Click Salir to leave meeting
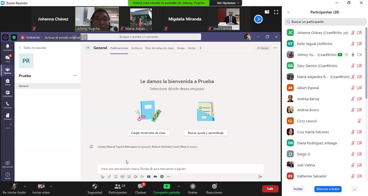The image size is (368, 196). click(x=270, y=189)
